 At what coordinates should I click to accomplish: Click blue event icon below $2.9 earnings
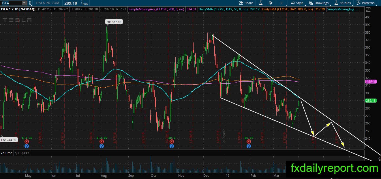pyautogui.click(x=172, y=146)
